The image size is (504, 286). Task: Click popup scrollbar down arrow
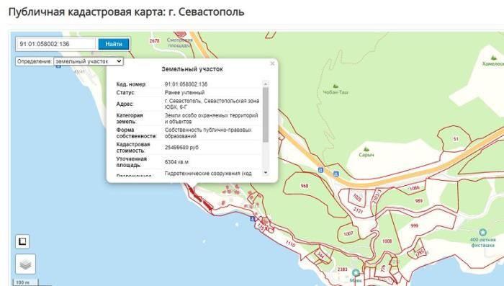coord(266,173)
